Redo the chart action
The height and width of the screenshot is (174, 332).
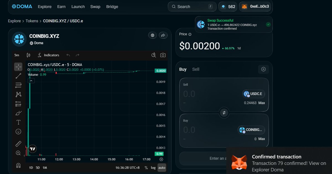pyautogui.click(x=77, y=55)
